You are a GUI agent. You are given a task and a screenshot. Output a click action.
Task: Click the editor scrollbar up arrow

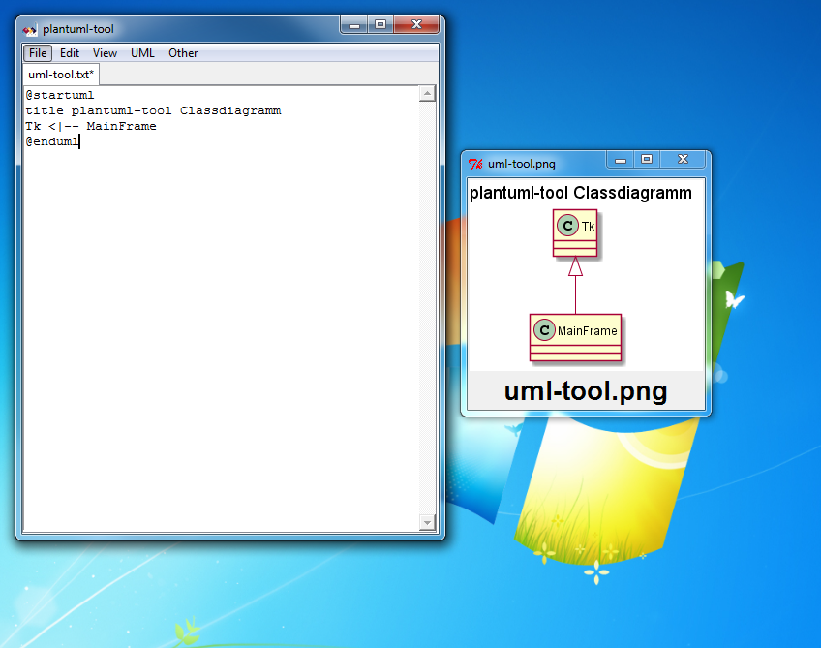pyautogui.click(x=427, y=94)
